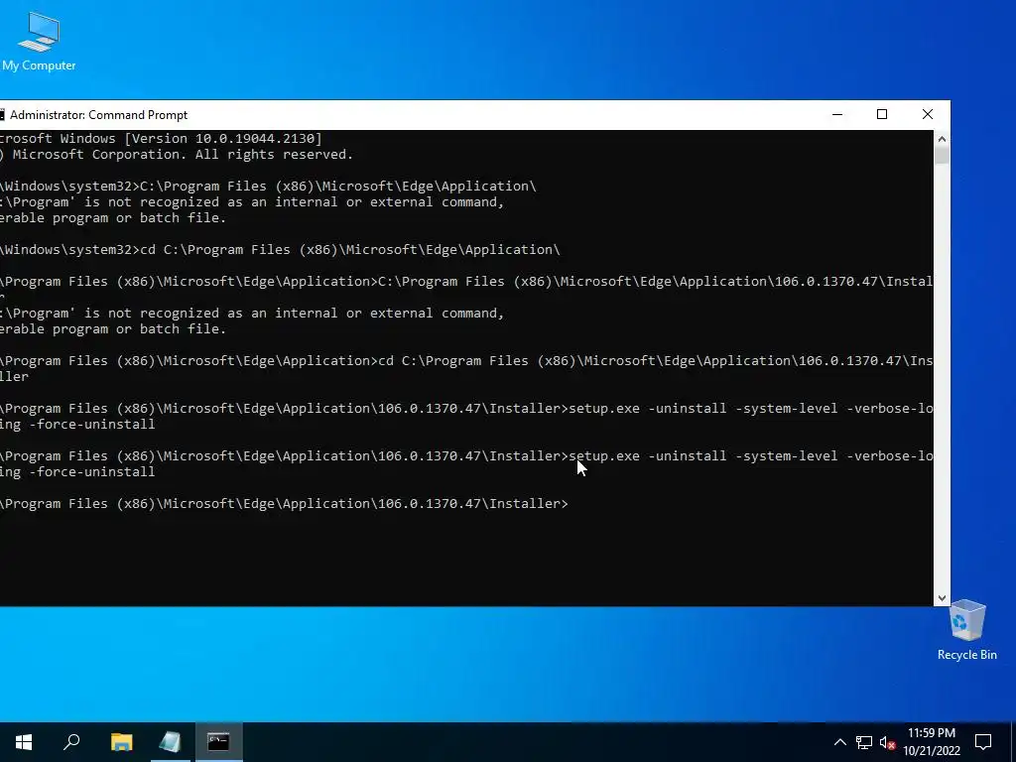
Task: Open the notification center icon
Action: [983, 742]
